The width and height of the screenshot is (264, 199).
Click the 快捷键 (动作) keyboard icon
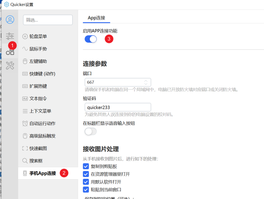coord(25,74)
